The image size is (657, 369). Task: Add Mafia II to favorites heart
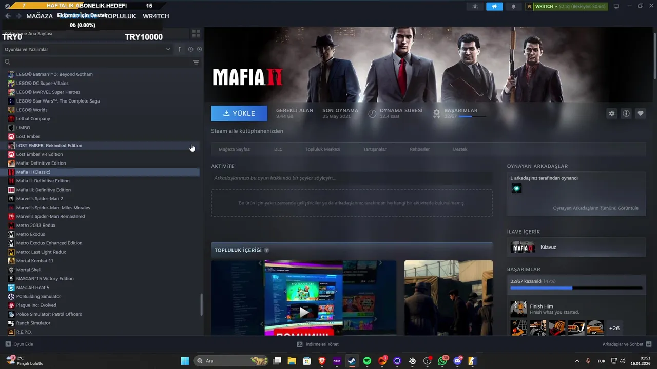640,114
